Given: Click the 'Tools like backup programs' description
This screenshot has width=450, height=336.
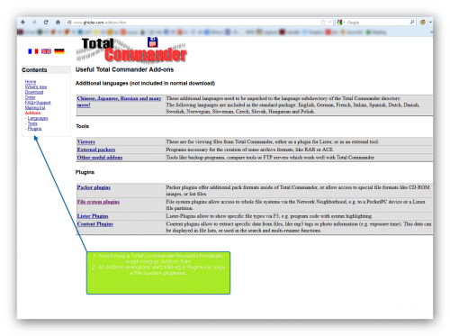Looking at the screenshot, I should (270, 158).
